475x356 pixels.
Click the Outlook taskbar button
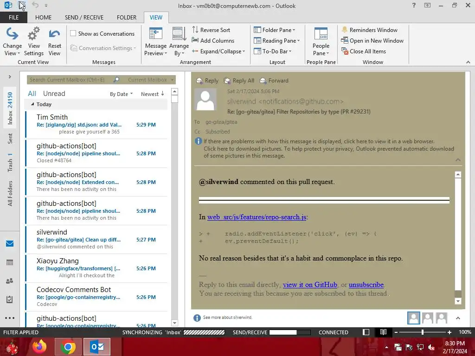[97, 347]
